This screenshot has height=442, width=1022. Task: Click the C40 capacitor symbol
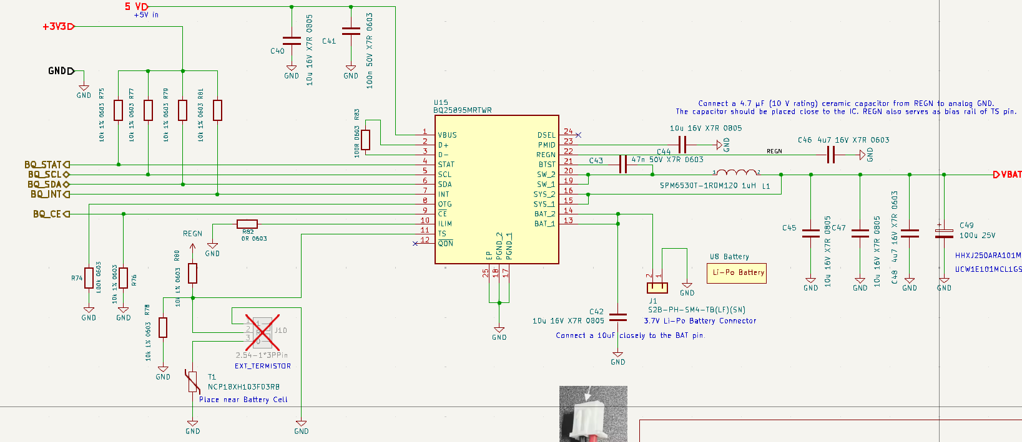[x=292, y=40]
